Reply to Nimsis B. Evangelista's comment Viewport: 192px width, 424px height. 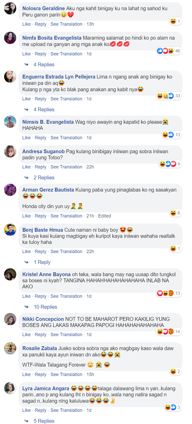(x=40, y=137)
